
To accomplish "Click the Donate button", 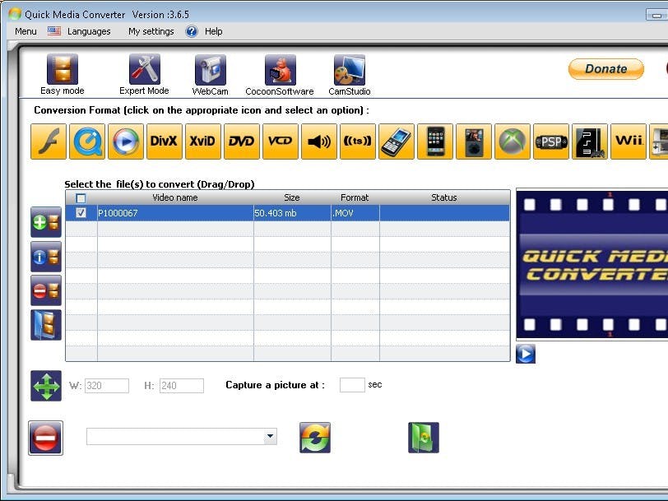I will click(605, 69).
